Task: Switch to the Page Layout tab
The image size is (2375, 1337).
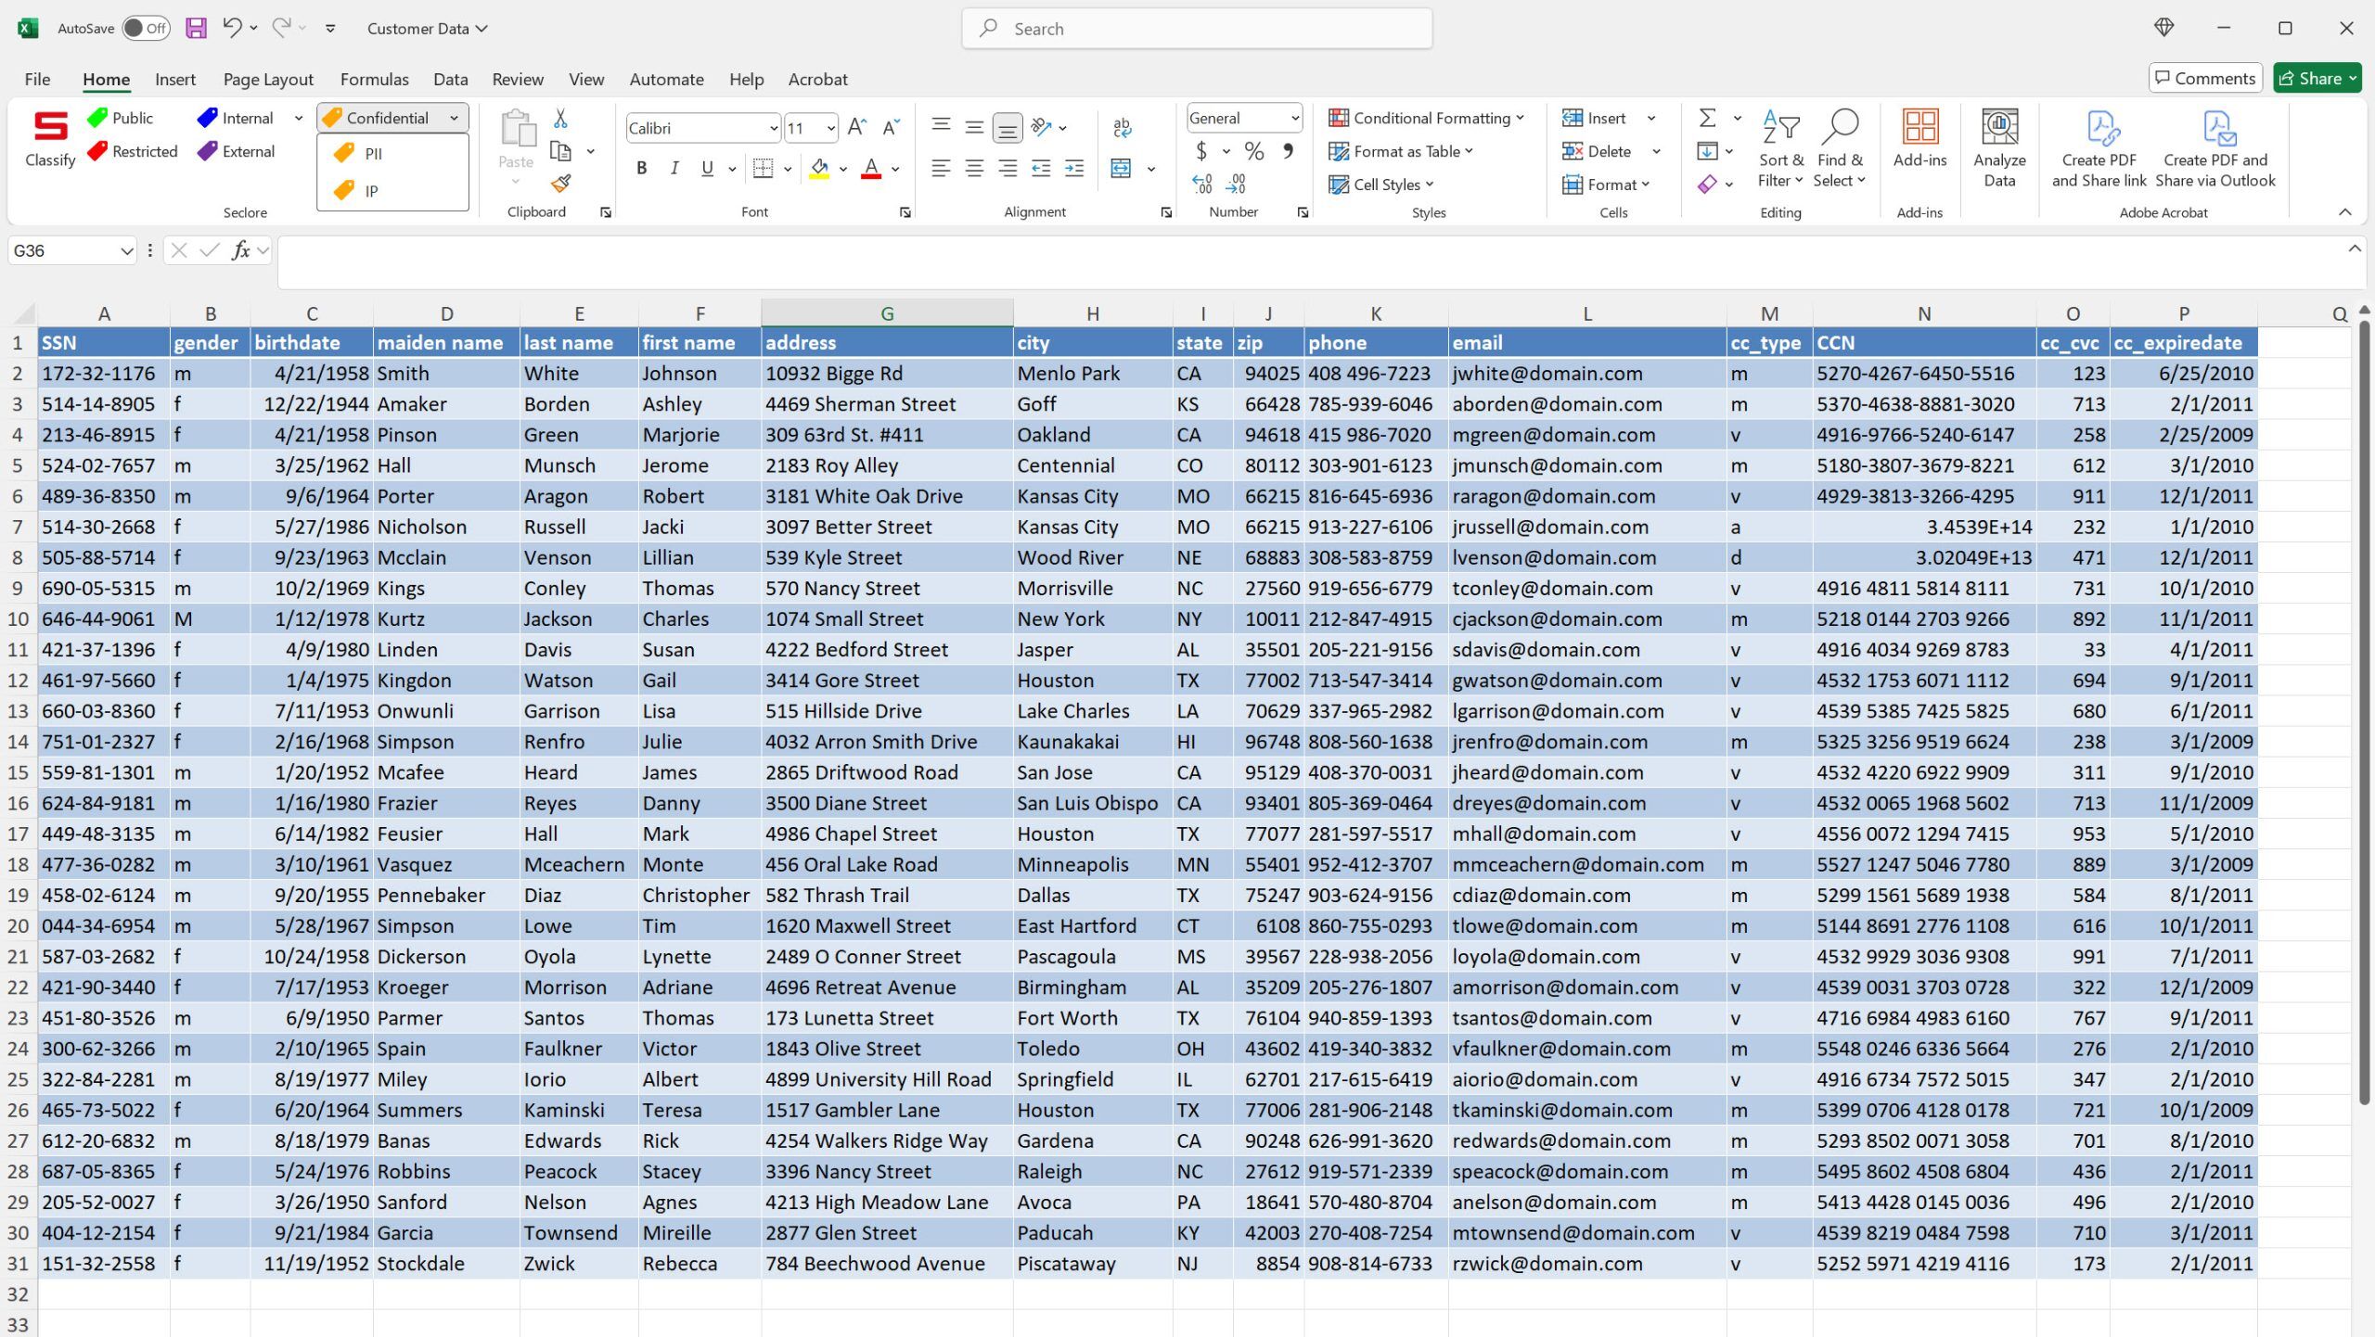Action: (268, 79)
